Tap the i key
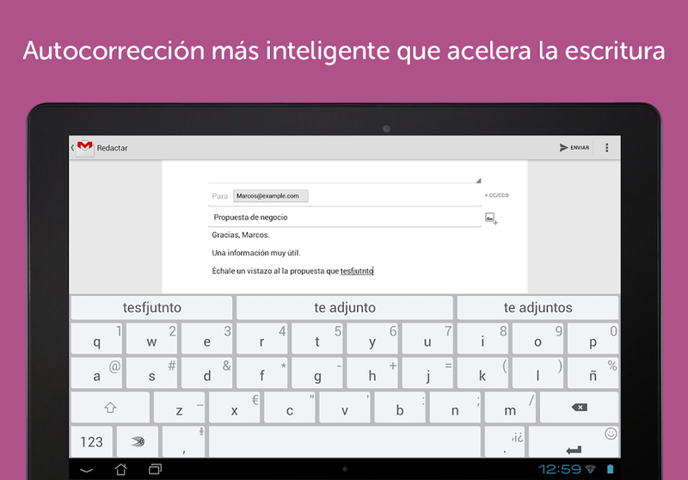This screenshot has height=480, width=688. [482, 339]
